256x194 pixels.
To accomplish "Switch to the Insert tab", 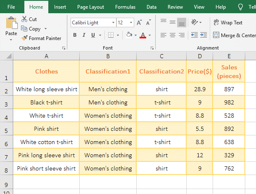I will (60, 7).
